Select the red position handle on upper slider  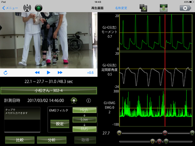pyautogui.click(x=165, y=133)
